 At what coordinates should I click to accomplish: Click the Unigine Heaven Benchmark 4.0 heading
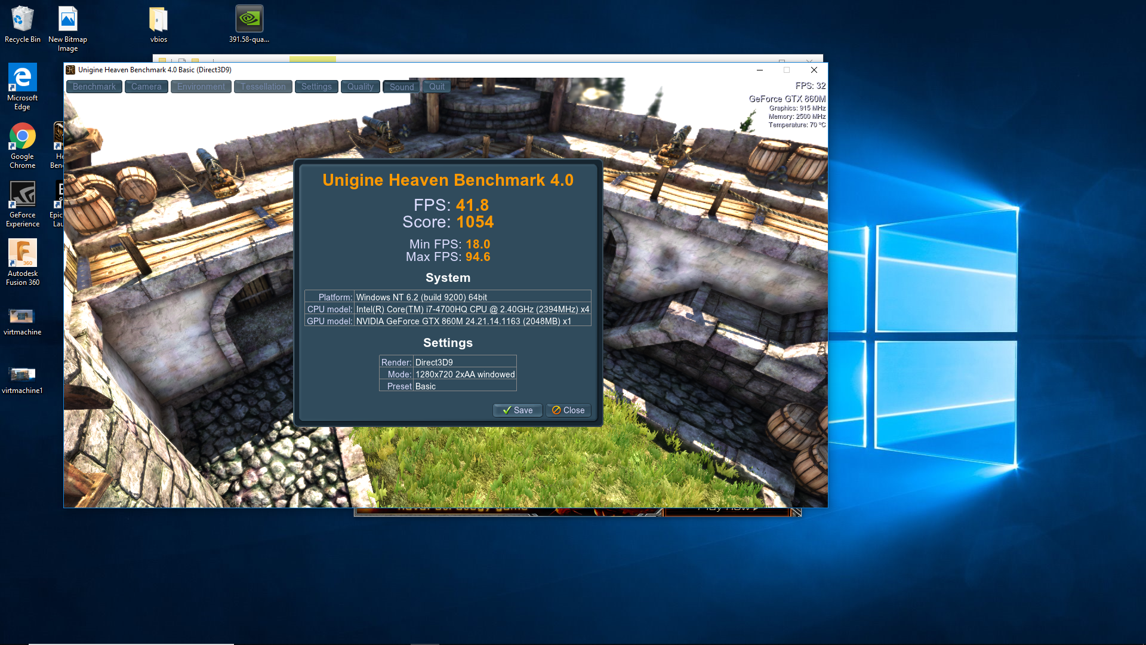click(448, 180)
